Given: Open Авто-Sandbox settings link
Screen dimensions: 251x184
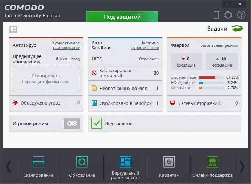Looking at the screenshot, I should click(x=101, y=45).
